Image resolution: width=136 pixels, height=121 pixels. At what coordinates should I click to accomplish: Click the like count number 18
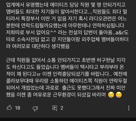tap(18, 108)
